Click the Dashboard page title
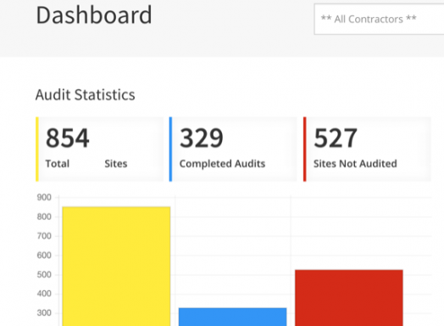The image size is (444, 326). 94,15
